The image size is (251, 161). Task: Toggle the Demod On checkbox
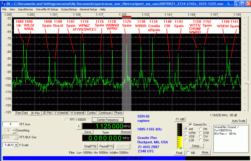[191, 125]
